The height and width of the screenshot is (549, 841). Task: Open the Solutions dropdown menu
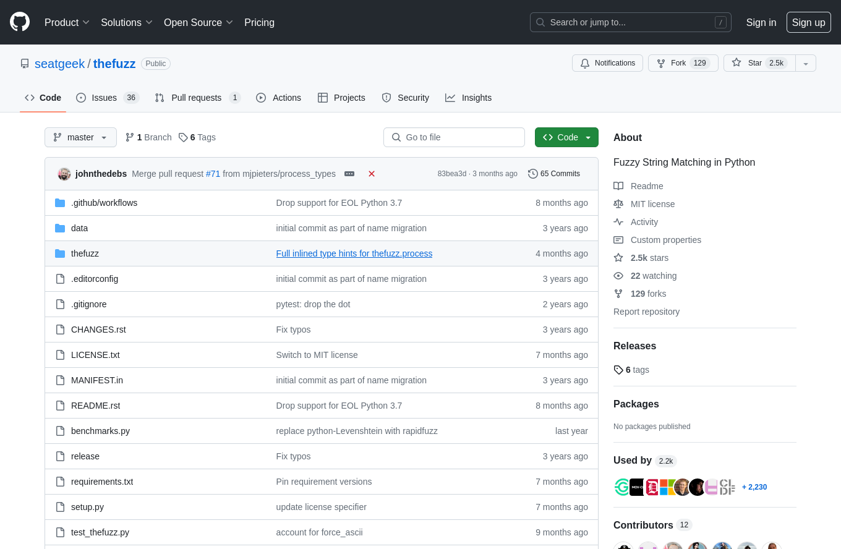click(x=127, y=22)
